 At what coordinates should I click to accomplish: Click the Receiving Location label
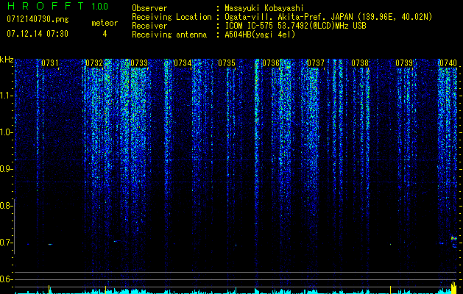point(172,17)
